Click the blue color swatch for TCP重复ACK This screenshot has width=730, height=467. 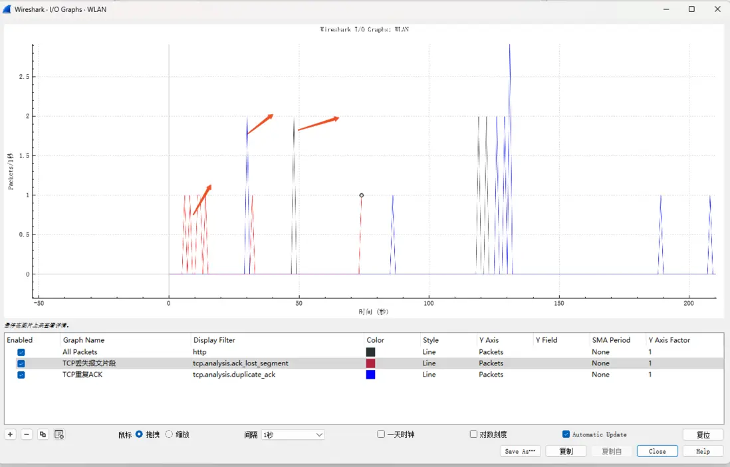coord(371,375)
